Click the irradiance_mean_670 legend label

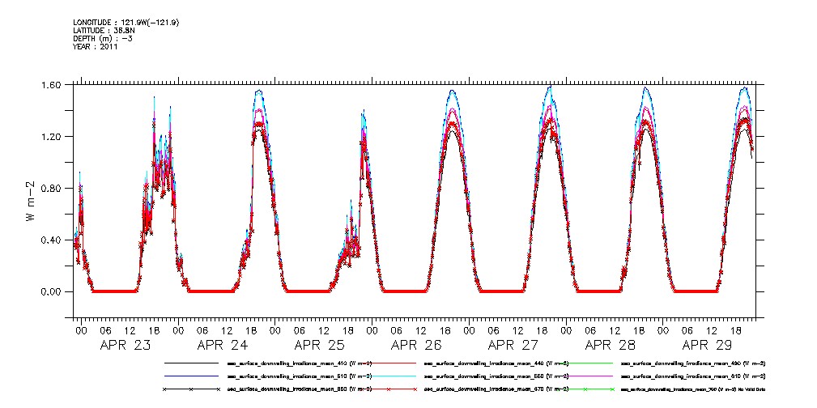click(x=496, y=389)
